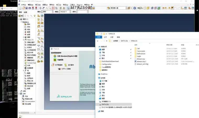This screenshot has height=118, width=199.
Task: Click DATA (D:) in the Explorer address bar
Action: pyautogui.click(x=124, y=41)
